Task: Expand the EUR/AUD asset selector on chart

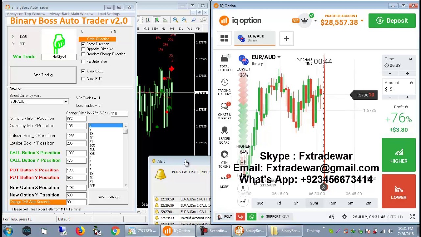Action: click(279, 57)
